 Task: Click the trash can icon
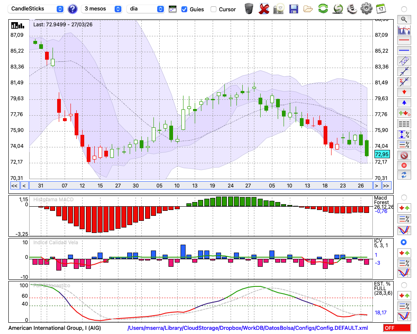(249, 9)
